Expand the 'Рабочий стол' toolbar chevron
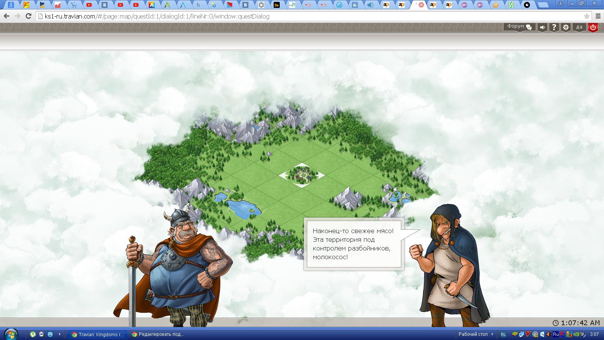 coord(492,334)
